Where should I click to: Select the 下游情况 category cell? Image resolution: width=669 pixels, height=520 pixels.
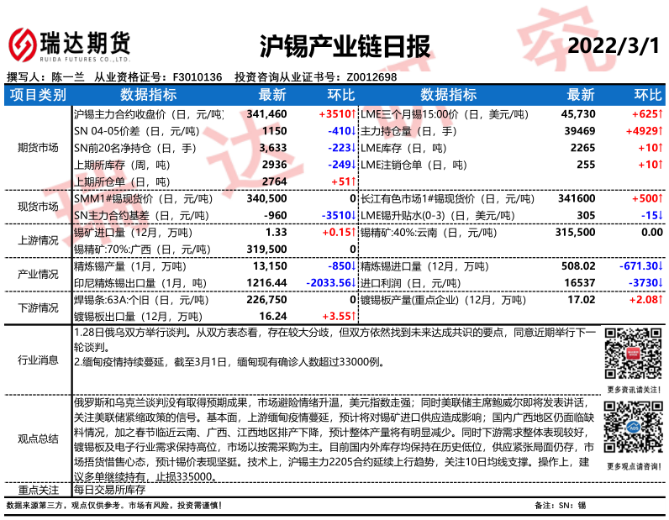pyautogui.click(x=37, y=307)
